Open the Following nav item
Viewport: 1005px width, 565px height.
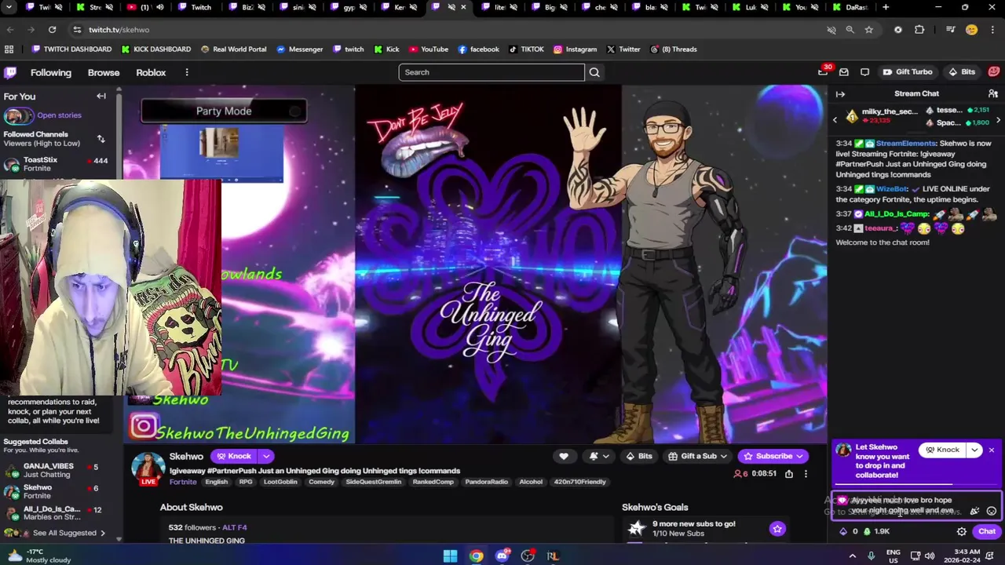click(51, 72)
